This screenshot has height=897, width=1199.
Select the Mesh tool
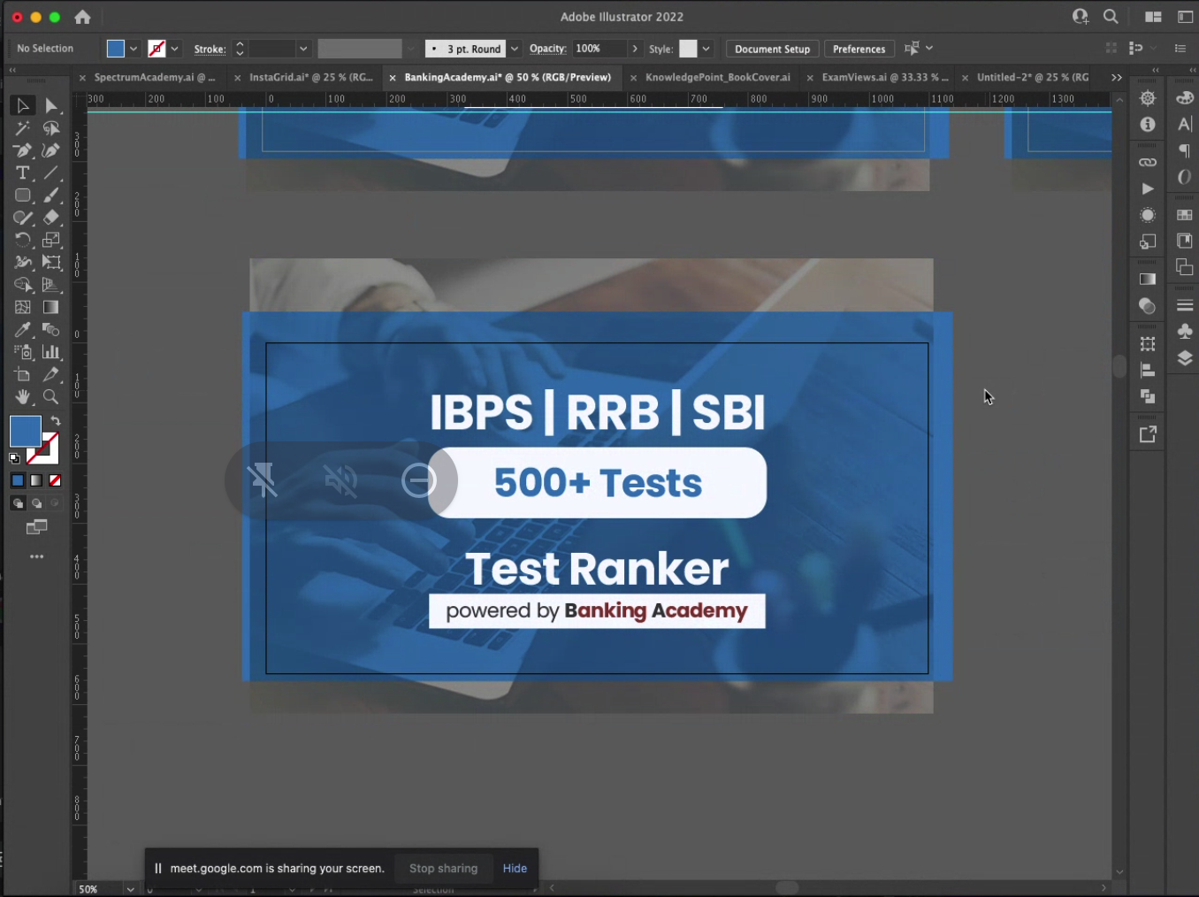pos(23,307)
